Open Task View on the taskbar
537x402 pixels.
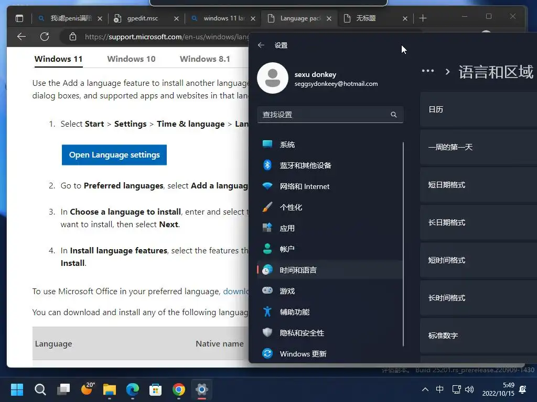pos(63,389)
